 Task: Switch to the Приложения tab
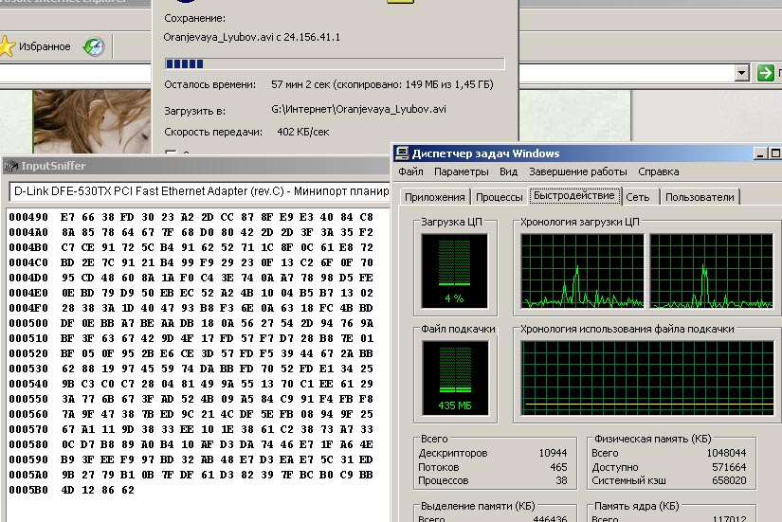point(434,197)
